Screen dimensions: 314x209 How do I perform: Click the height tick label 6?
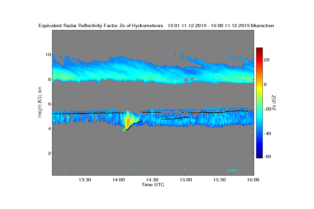tap(49, 104)
